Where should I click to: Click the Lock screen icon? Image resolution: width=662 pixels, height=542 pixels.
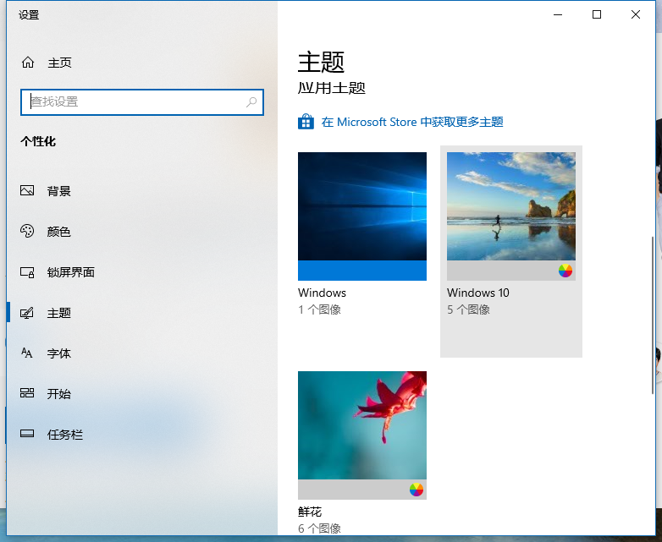click(x=27, y=272)
